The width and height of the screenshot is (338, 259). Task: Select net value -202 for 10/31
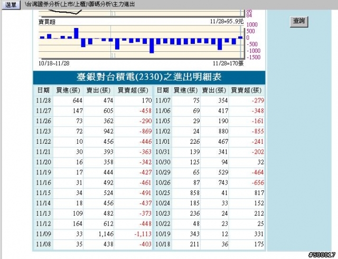pyautogui.click(x=258, y=152)
